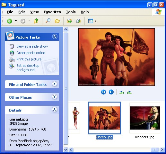Viewport: 166px width, 154px height.
Task: Click the Move To toolbar icon
Action: (69, 21)
